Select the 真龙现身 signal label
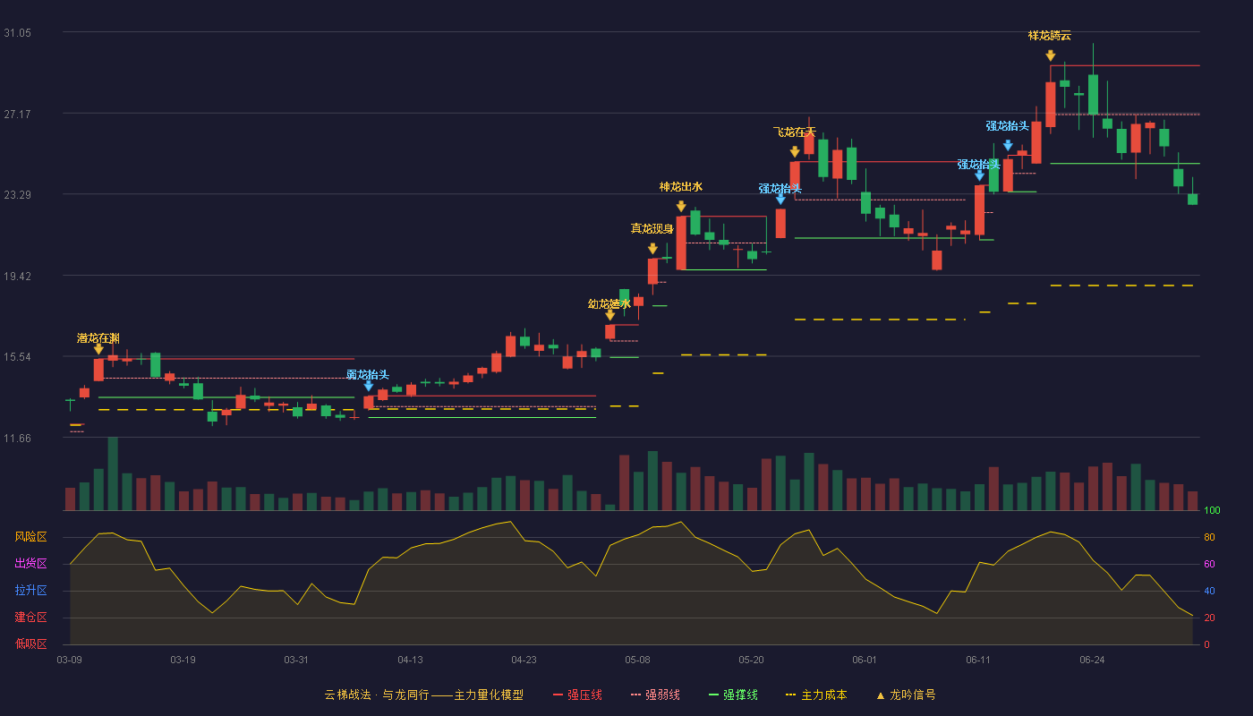 pos(652,229)
